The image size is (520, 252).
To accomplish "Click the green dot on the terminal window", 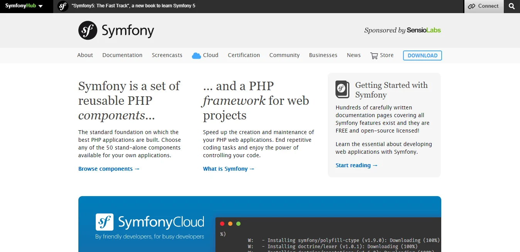I will pos(239,223).
